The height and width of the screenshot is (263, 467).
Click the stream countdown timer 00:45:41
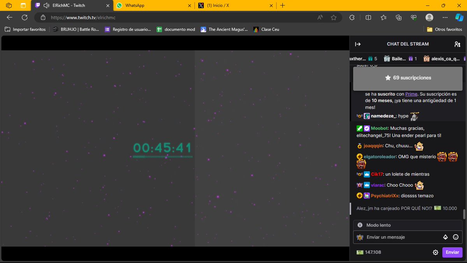pos(163,148)
